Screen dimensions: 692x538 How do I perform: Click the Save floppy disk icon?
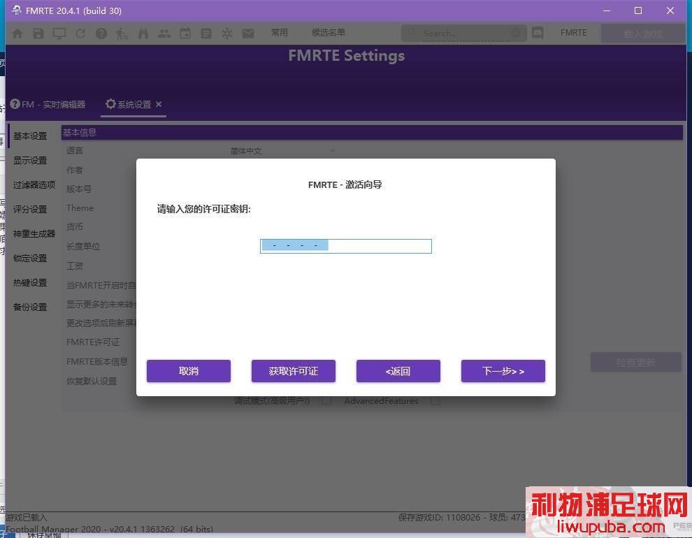pyautogui.click(x=38, y=33)
